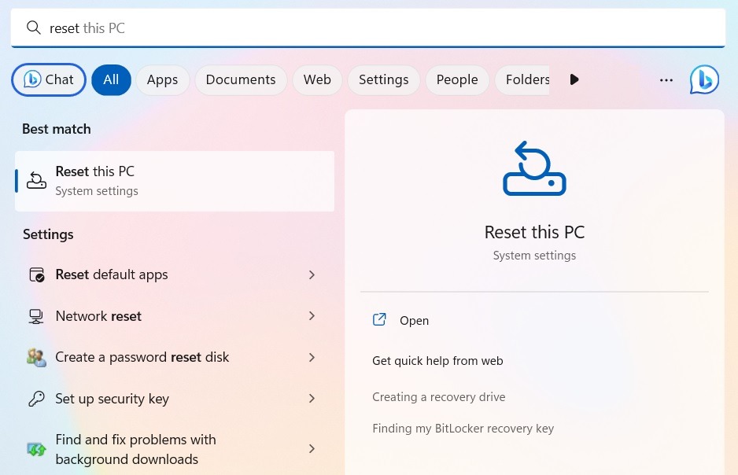Select the Chat filter pill
The image size is (738, 475).
click(x=48, y=79)
